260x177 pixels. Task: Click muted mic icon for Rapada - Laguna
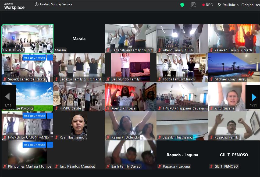pos(159,167)
